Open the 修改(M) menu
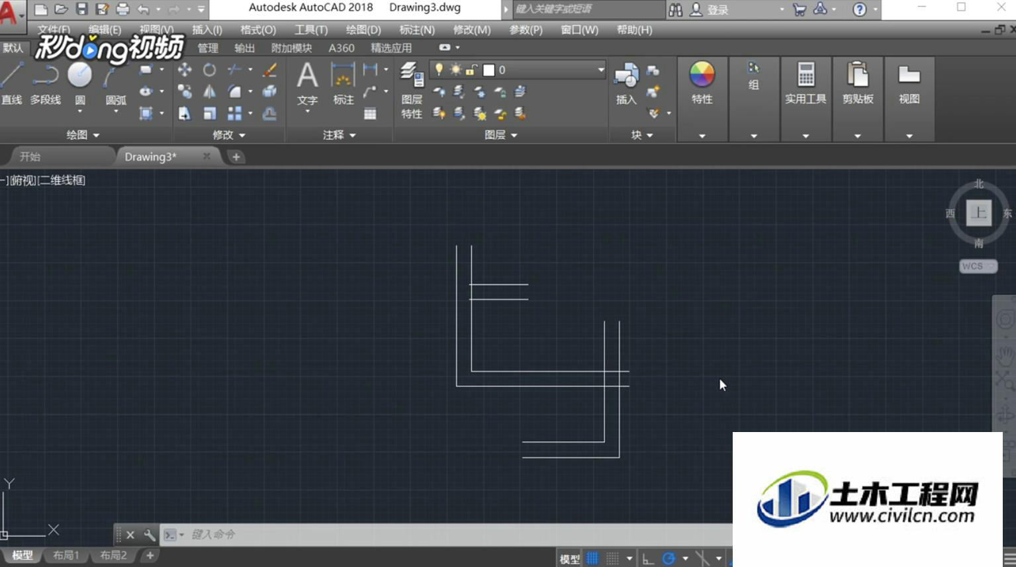 point(471,30)
